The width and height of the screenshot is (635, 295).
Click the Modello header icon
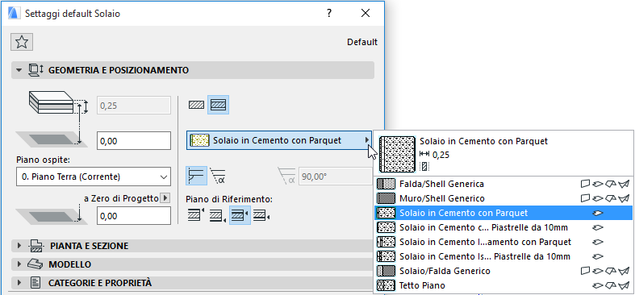tap(35, 264)
